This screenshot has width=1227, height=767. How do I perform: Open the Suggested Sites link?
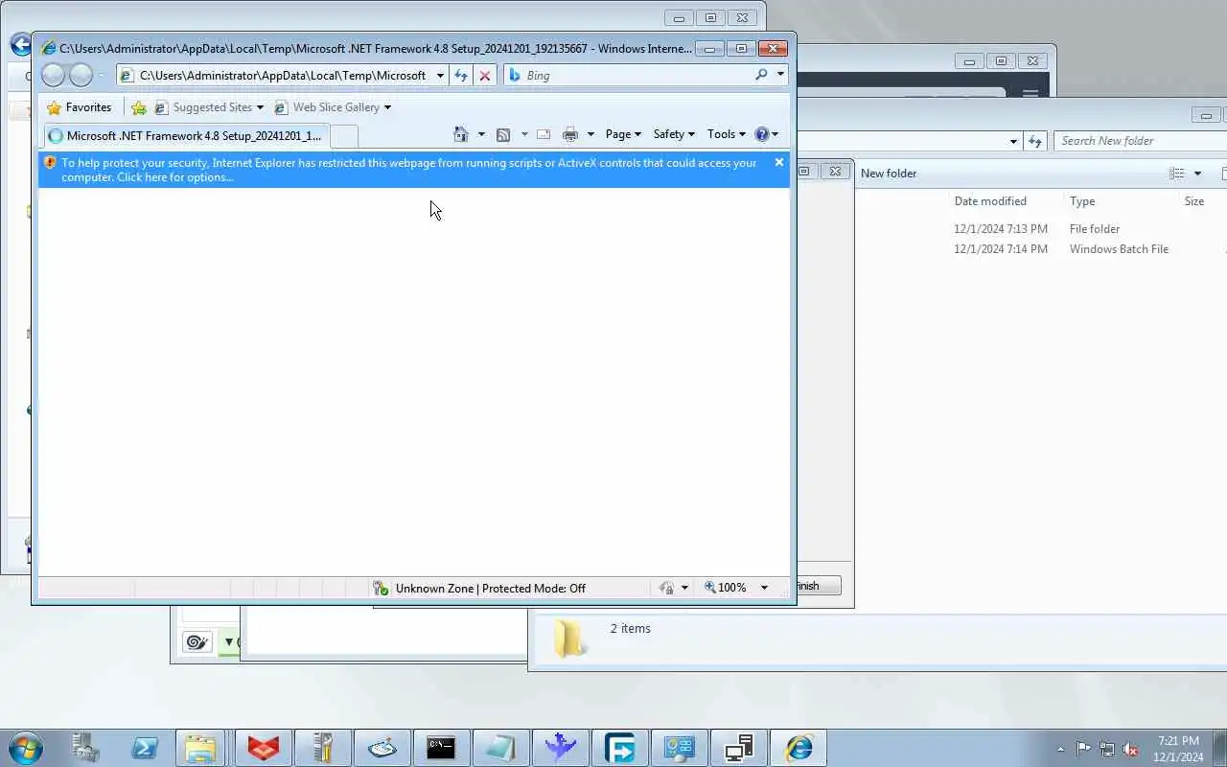click(x=208, y=107)
